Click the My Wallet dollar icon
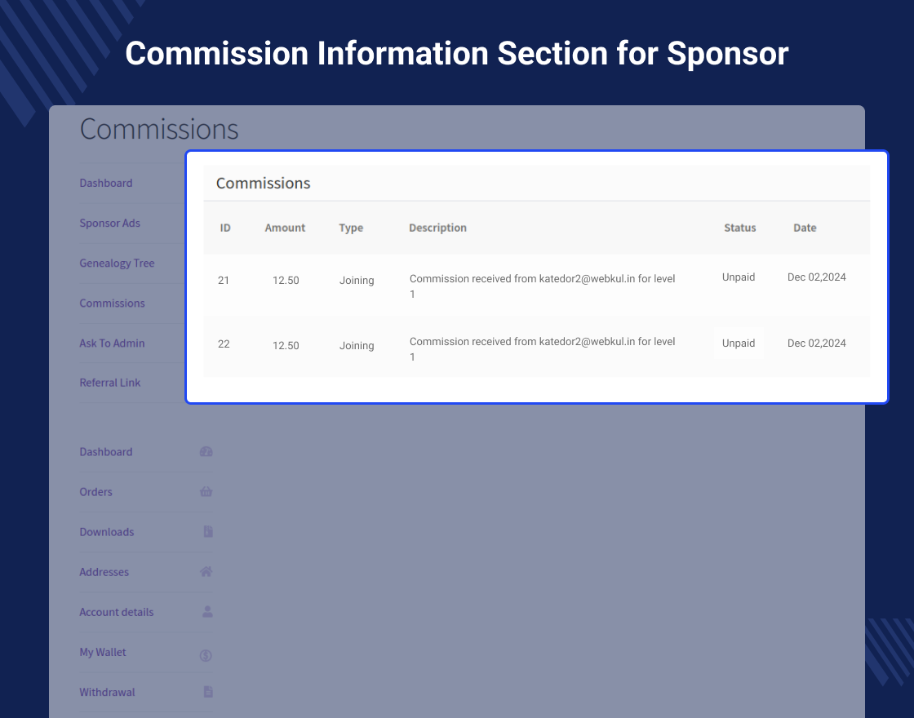Viewport: 914px width, 718px height. pyautogui.click(x=206, y=654)
